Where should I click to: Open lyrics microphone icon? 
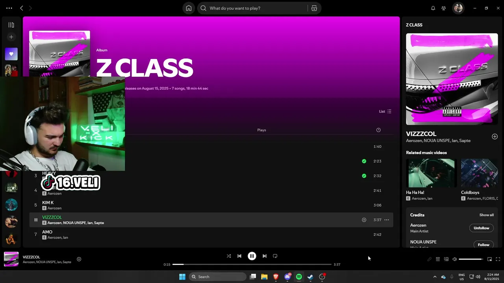coord(430,259)
